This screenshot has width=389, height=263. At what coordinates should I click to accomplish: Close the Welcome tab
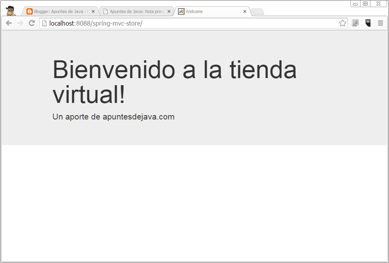tap(244, 11)
